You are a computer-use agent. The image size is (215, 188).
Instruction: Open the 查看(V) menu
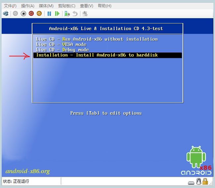[x=87, y=6]
